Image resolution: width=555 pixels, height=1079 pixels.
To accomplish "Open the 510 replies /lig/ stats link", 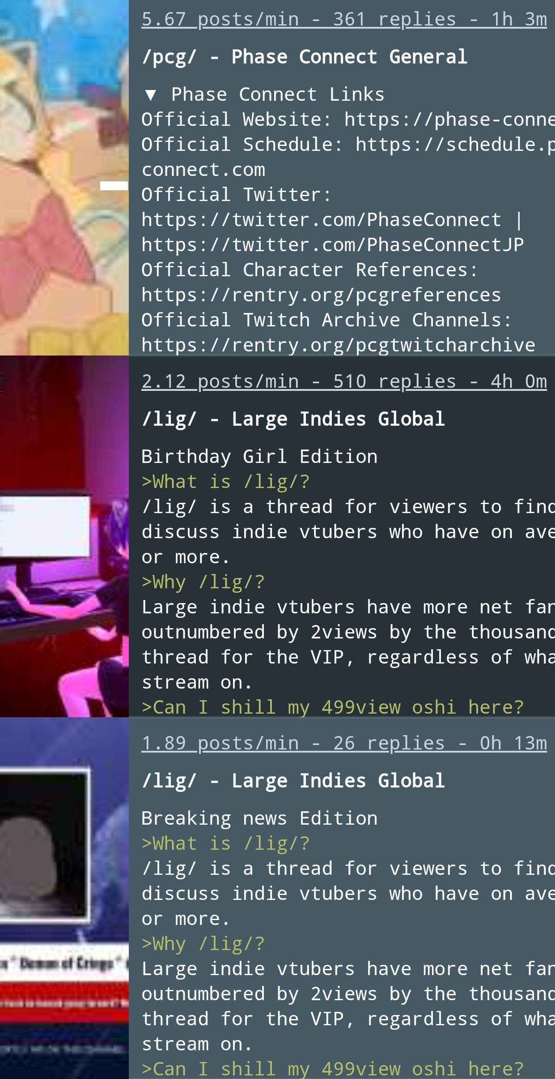I will [x=344, y=381].
